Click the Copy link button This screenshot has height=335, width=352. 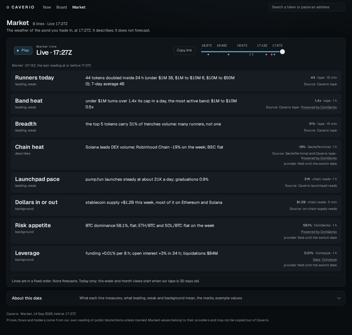tap(184, 50)
